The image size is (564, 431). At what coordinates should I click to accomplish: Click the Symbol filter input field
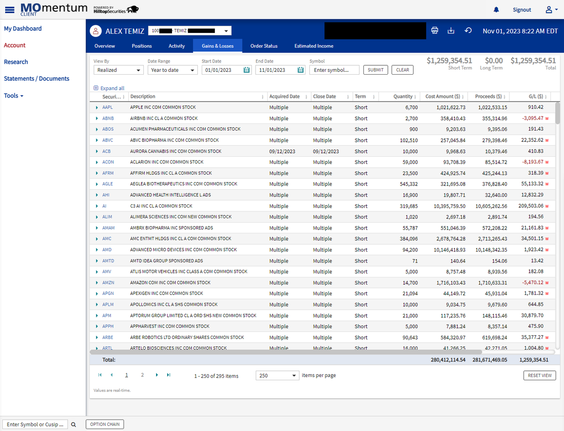tap(334, 70)
